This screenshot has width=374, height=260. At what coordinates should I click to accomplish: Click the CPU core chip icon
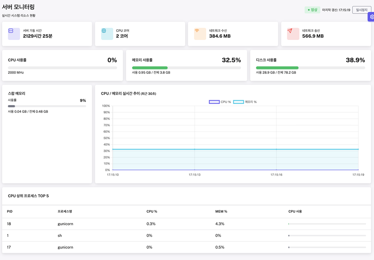(x=104, y=31)
